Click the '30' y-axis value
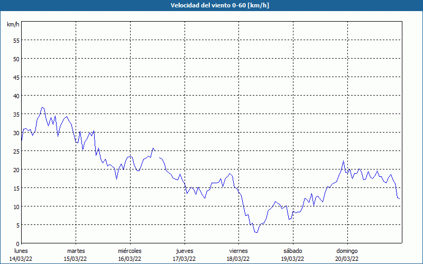Viewport: 423px width, 264px height. pyautogui.click(x=16, y=133)
